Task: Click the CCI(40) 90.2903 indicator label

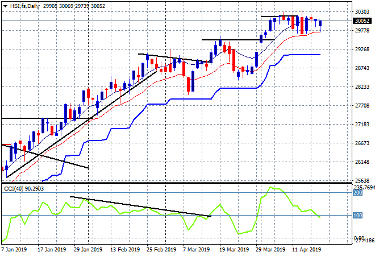Action: pyautogui.click(x=24, y=189)
